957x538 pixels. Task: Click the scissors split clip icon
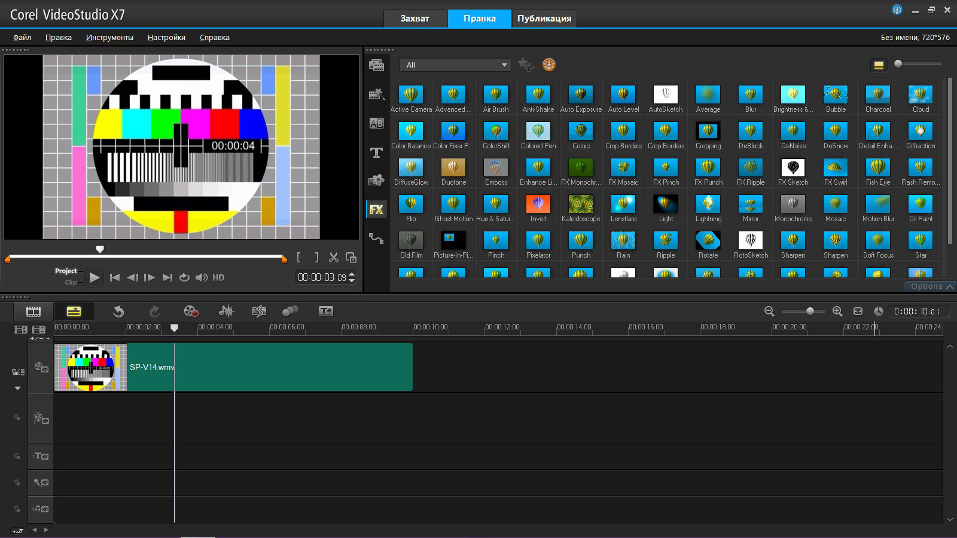334,258
